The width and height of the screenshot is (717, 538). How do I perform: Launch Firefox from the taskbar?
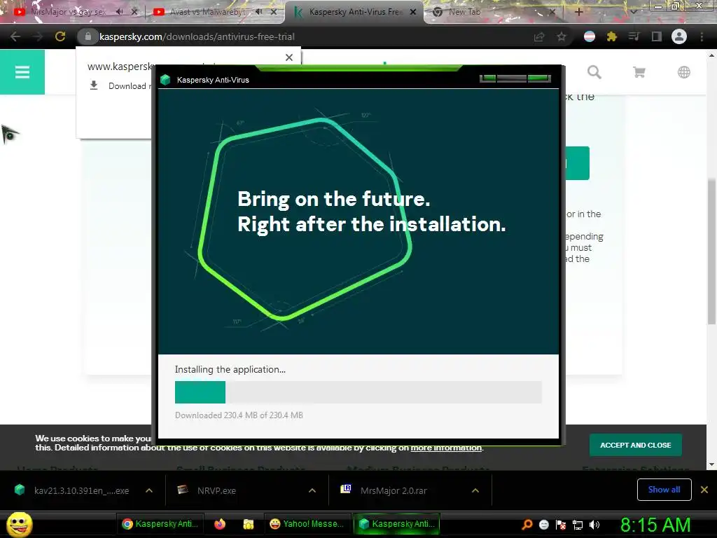click(x=220, y=524)
